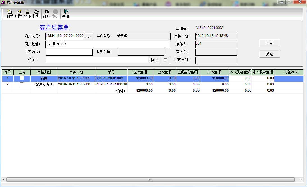Click date cell 2016-10-11 16:32:00

click(x=76, y=84)
